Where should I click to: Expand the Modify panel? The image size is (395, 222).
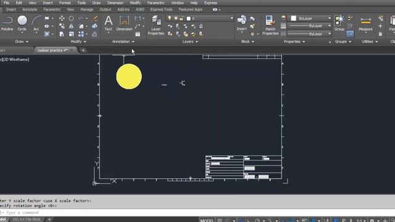point(78,41)
